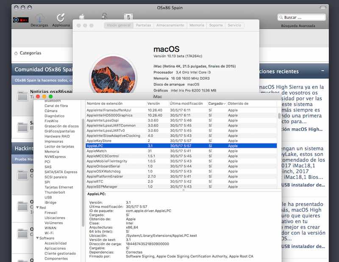
Task: Select the AppleMCCSControl extension row
Action: (x=181, y=156)
